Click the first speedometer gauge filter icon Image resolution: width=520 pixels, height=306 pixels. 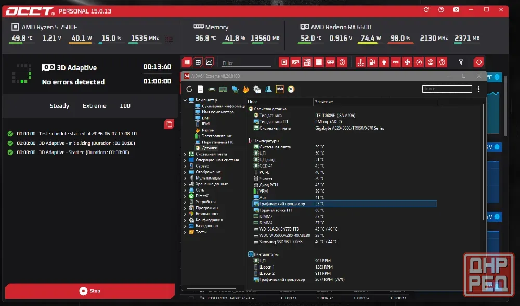pos(419,62)
